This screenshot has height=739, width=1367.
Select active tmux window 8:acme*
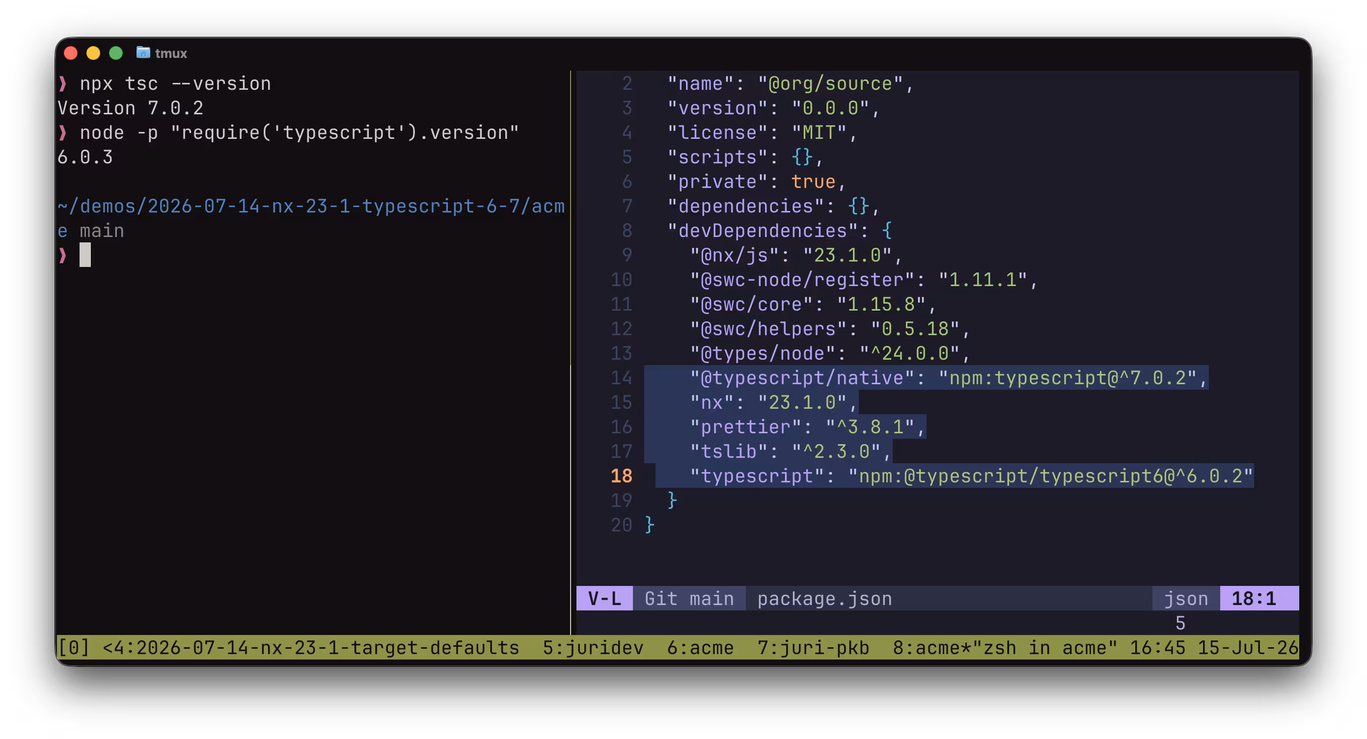(x=931, y=648)
